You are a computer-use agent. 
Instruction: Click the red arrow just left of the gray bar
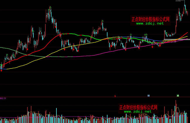point(160,46)
